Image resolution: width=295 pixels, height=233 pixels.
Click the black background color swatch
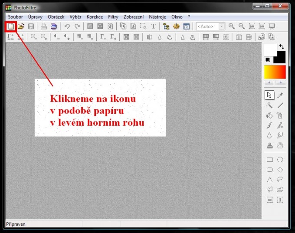tap(280, 58)
